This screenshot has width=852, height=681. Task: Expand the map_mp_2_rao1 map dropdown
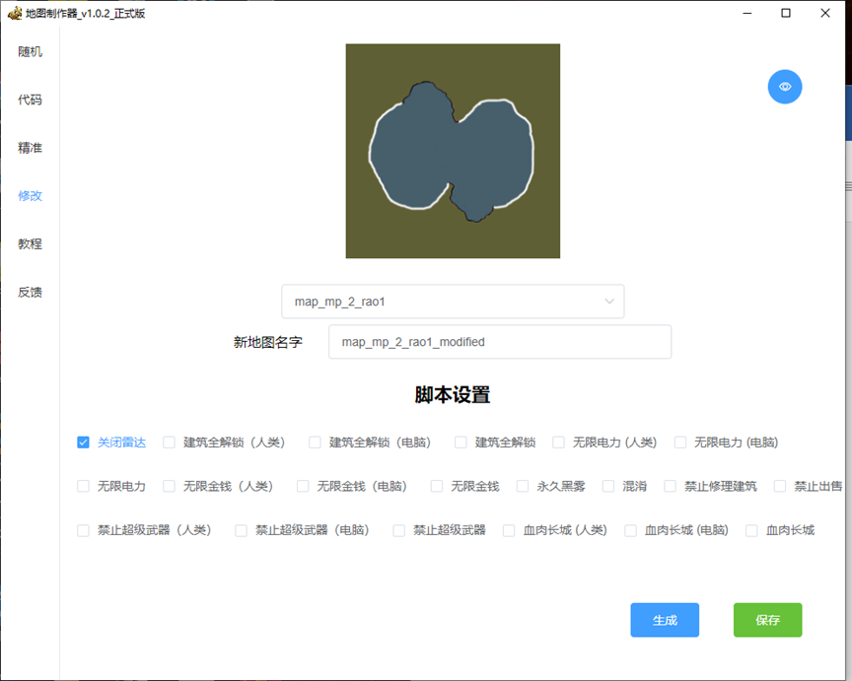(453, 302)
